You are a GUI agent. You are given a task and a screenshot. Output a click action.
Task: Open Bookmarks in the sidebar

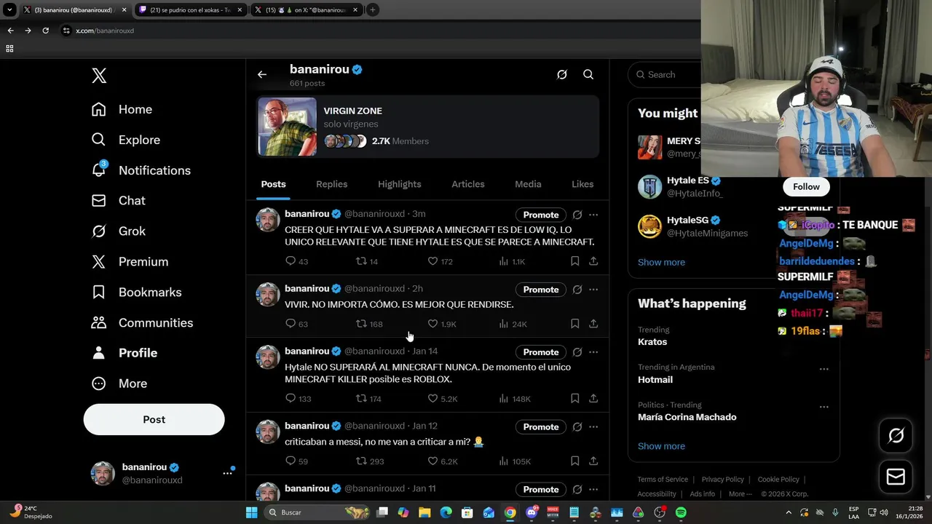point(136,292)
